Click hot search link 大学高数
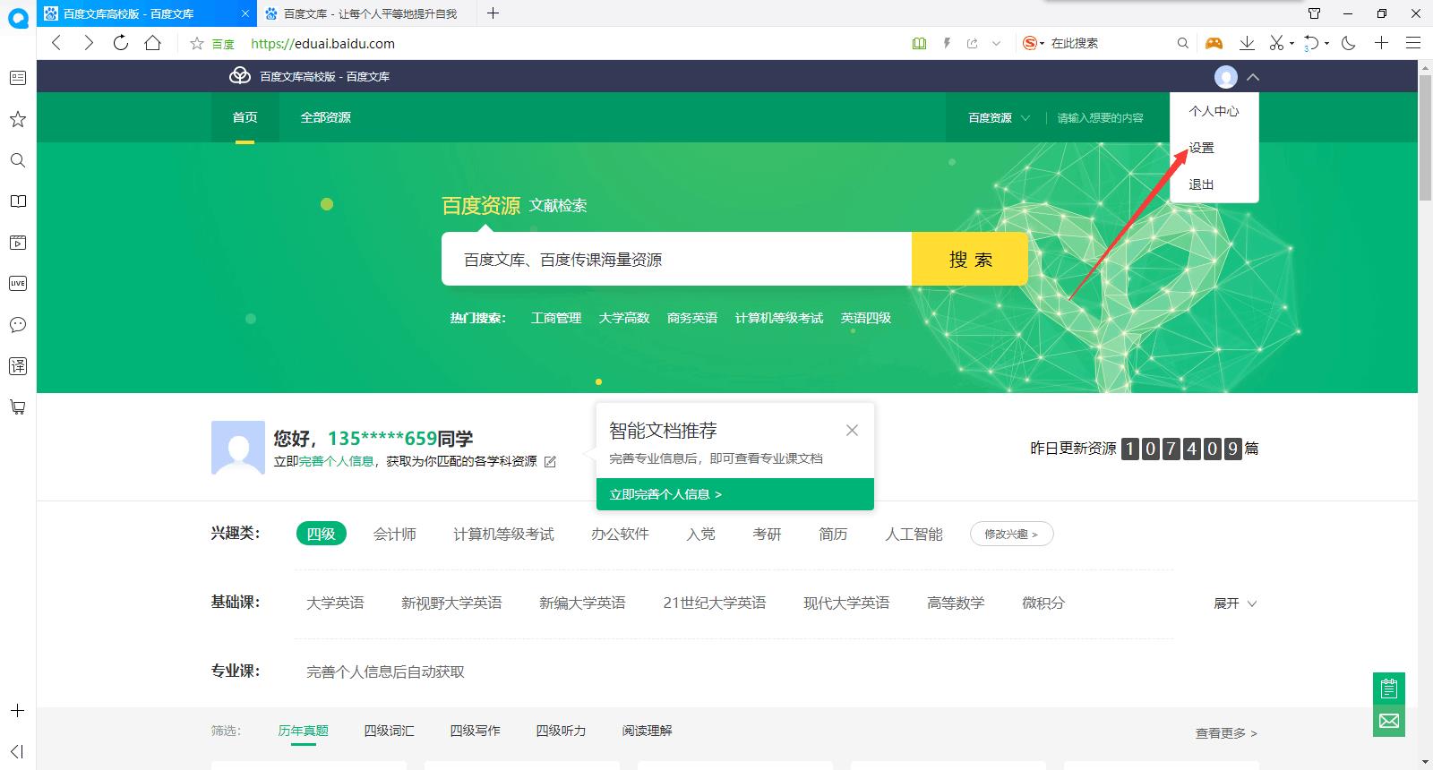 pos(624,318)
